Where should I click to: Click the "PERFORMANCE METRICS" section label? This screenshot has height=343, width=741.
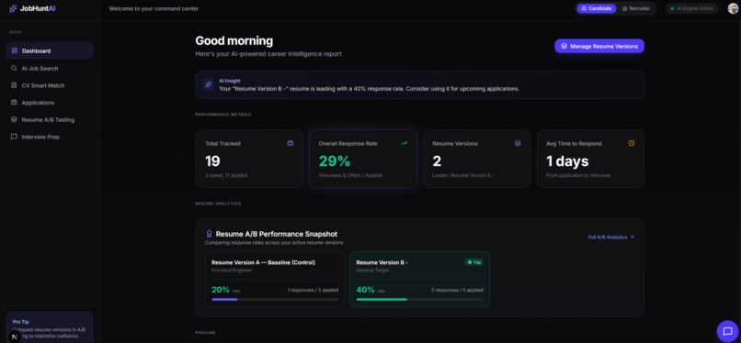coord(223,115)
